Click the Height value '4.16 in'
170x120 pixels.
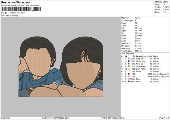click(x=166, y=7)
